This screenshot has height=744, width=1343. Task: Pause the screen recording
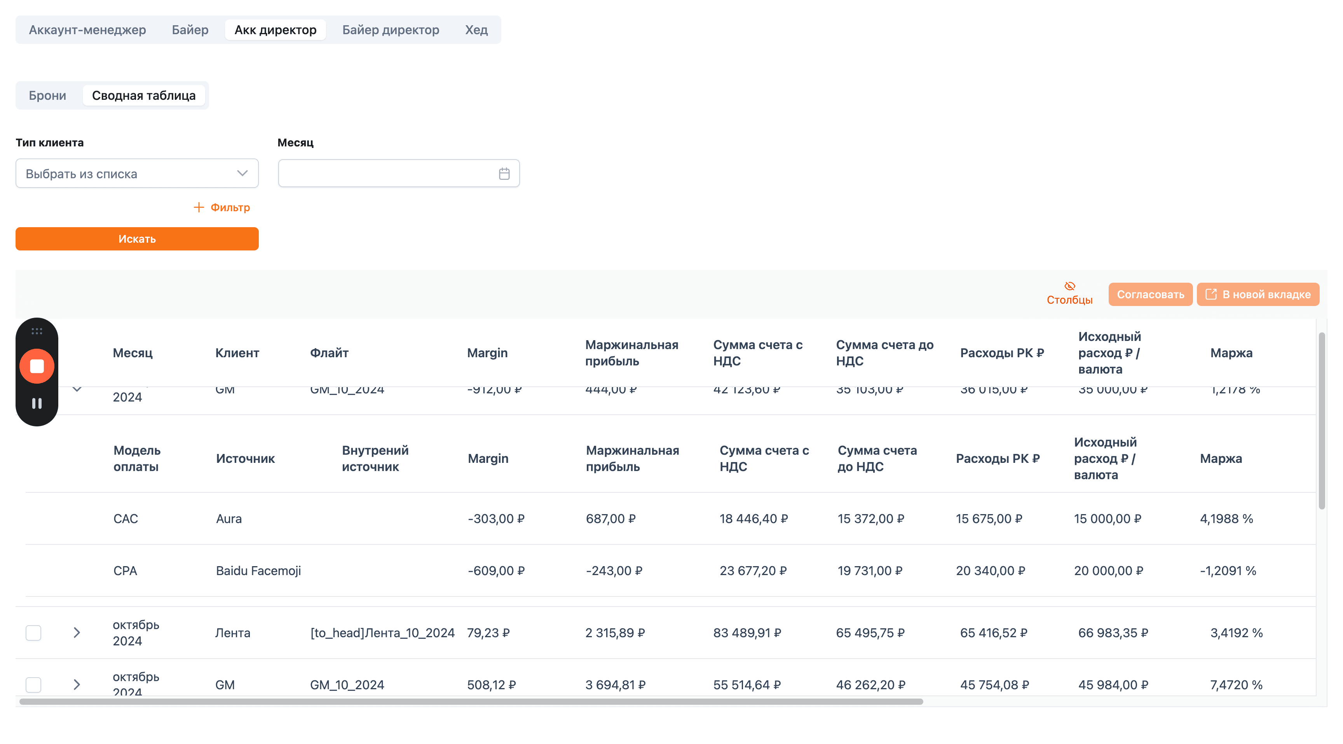37,404
